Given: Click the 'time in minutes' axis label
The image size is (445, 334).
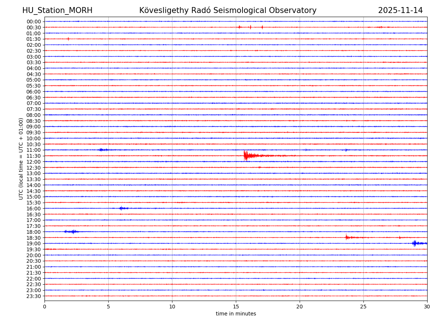Looking at the screenshot, I should 236,314.
